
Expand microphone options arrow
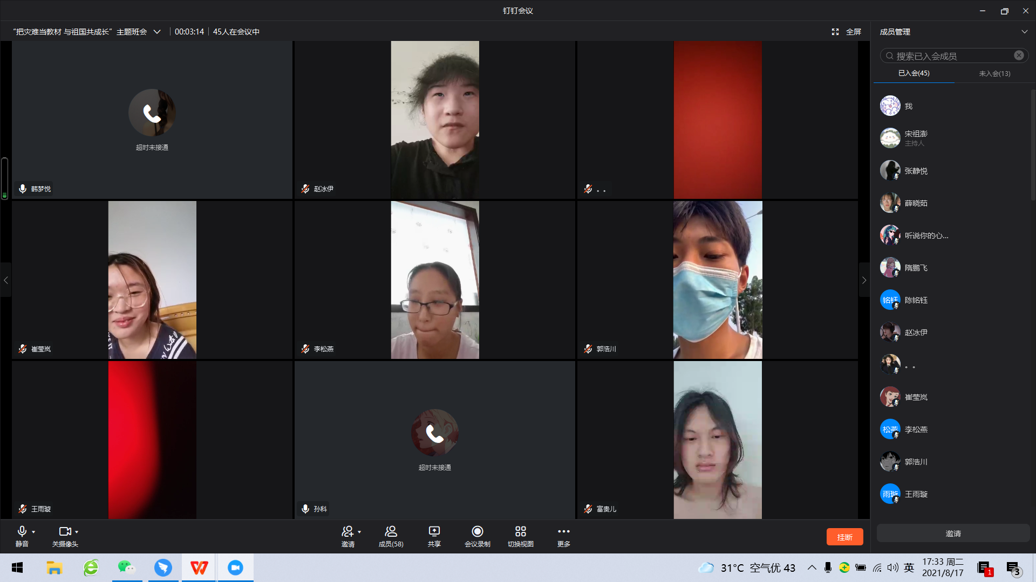(x=33, y=532)
